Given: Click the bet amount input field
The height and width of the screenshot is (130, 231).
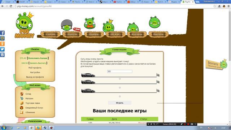Looking at the screenshot, I should click(x=119, y=71).
